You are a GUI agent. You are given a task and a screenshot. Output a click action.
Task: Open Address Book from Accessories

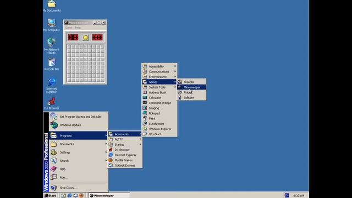click(x=159, y=92)
